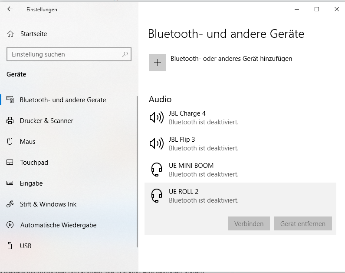The image size is (345, 273).
Task: Click the mouse icon beside Maus
Action: (10, 141)
